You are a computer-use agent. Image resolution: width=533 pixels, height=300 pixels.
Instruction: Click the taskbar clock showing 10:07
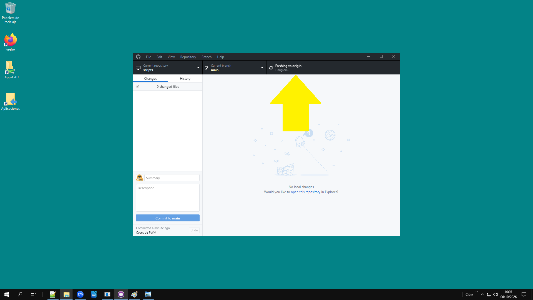pos(509,294)
